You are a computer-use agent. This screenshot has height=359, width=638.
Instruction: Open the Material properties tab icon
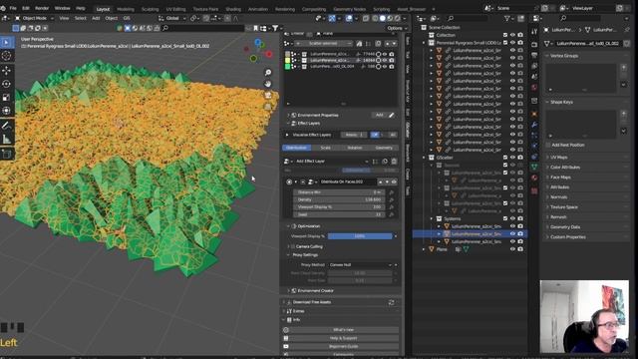[534, 178]
